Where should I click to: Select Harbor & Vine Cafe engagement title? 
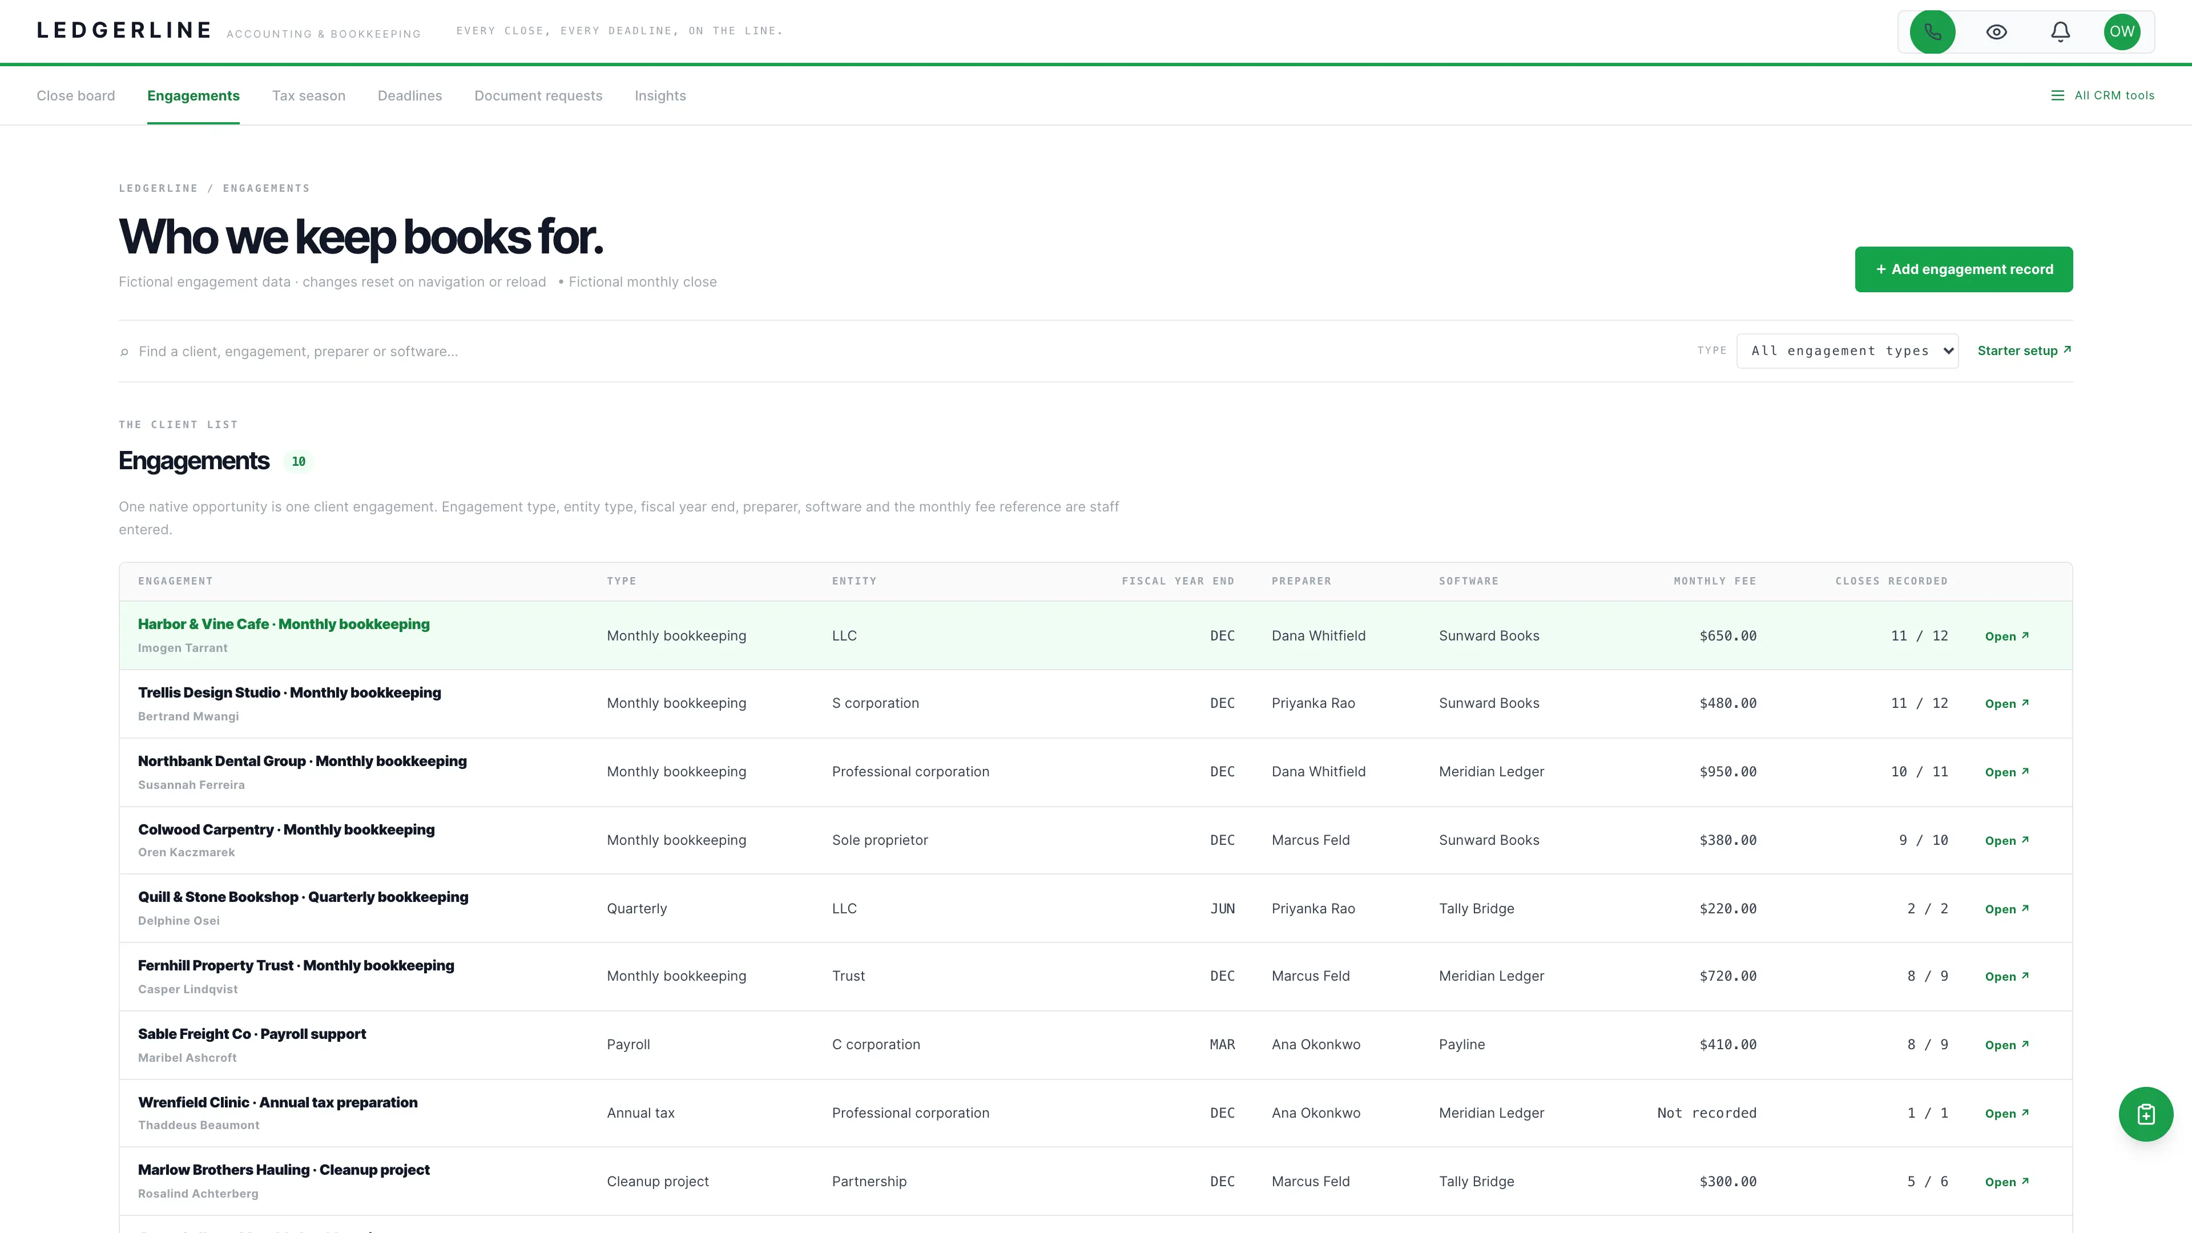click(x=283, y=624)
